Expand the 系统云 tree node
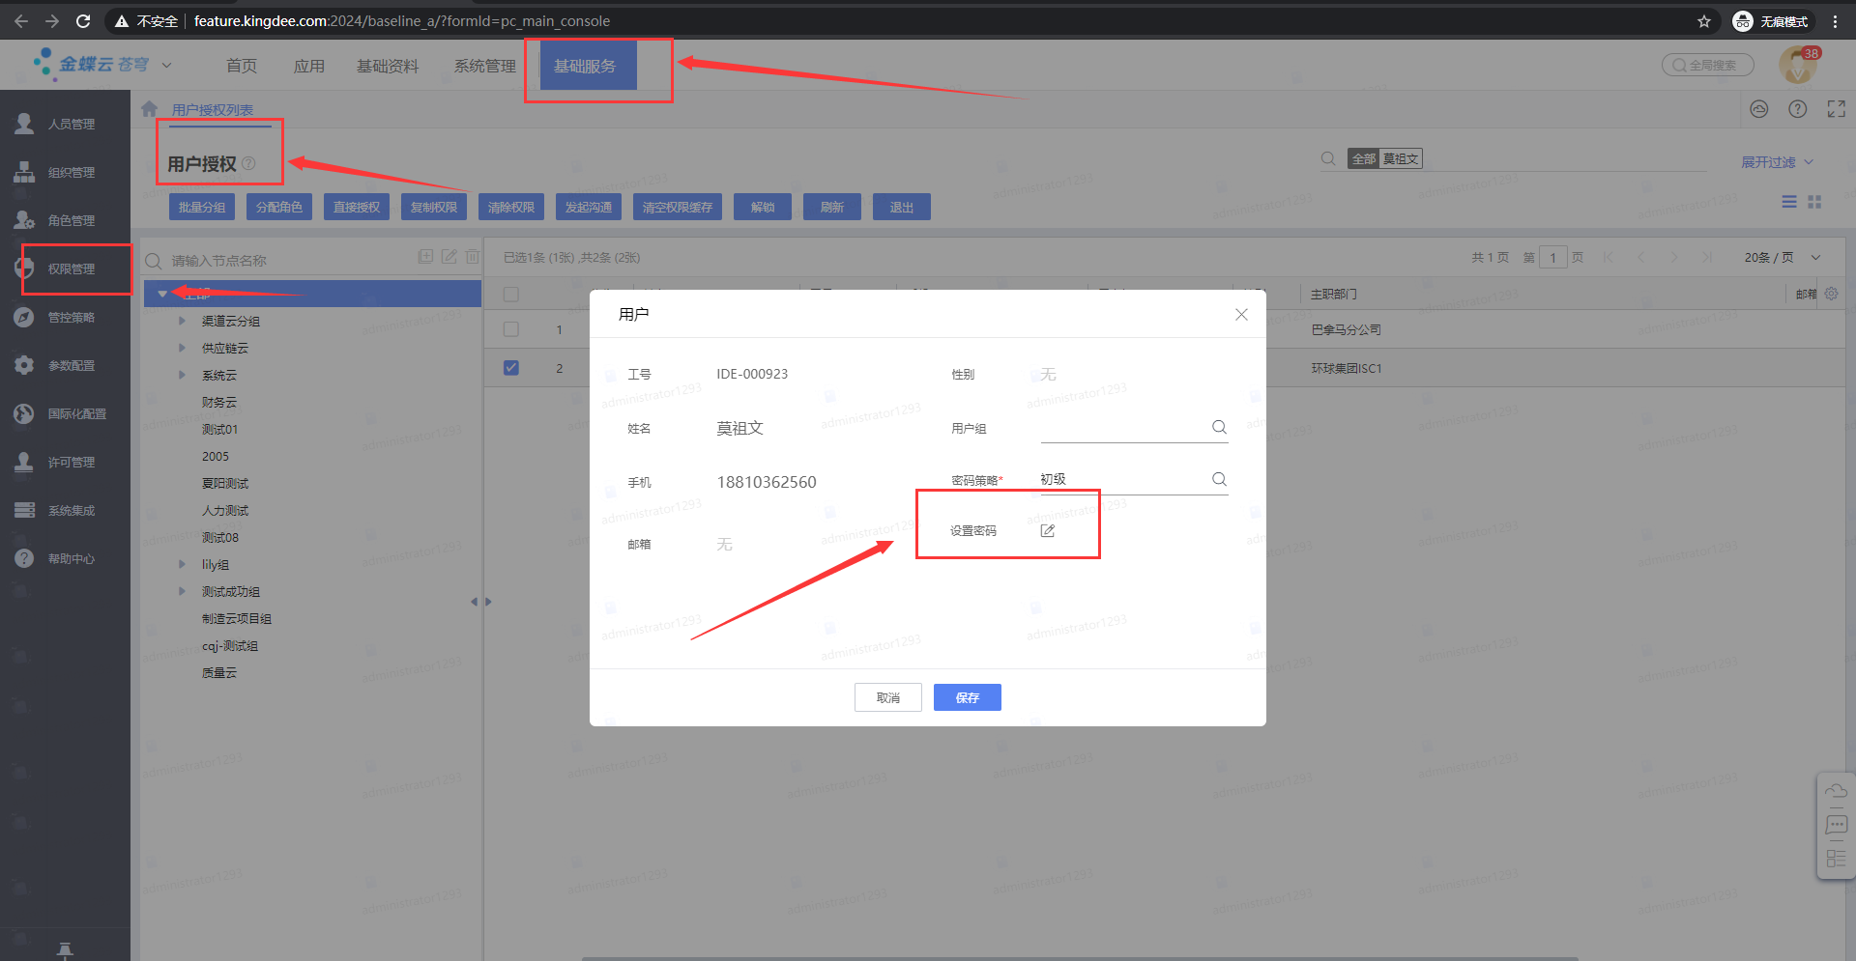The height and width of the screenshot is (961, 1856). pyautogui.click(x=182, y=375)
